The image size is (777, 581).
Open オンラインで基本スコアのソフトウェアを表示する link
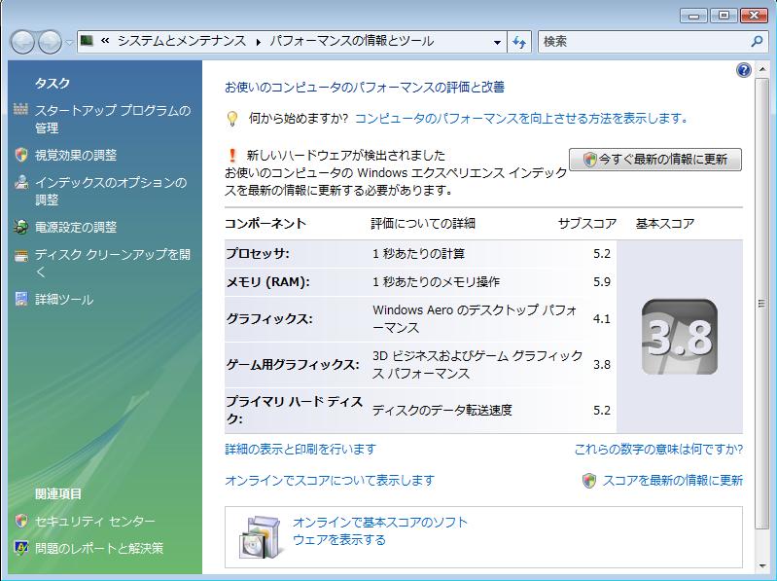380,530
